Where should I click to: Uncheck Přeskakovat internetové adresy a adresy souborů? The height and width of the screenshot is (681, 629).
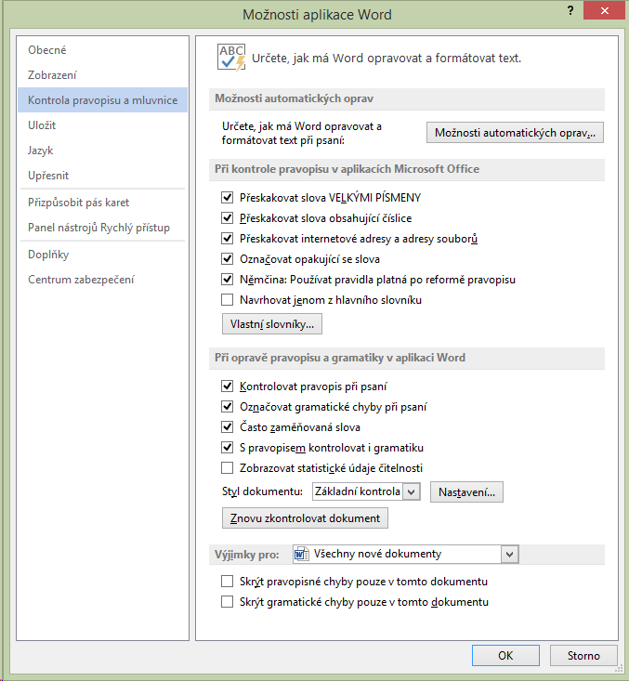(228, 239)
